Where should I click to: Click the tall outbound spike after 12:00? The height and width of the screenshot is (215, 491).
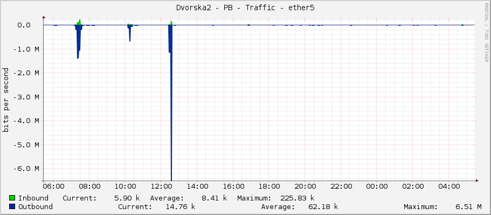point(171,103)
